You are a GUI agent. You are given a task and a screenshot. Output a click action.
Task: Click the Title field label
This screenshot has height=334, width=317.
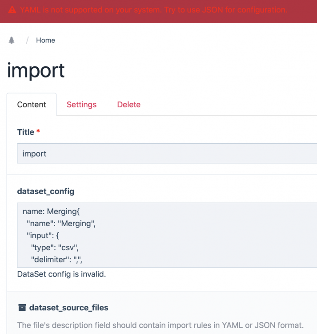[x=25, y=132]
